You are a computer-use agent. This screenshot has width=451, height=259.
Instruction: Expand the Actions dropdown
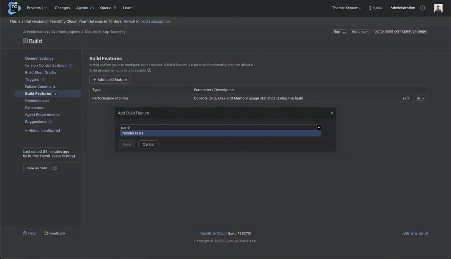(360, 32)
